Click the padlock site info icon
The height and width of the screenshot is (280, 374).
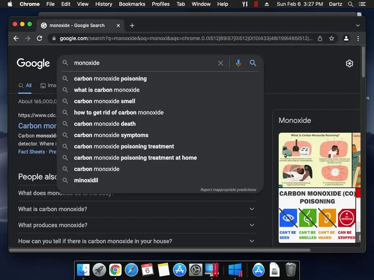tap(54, 38)
